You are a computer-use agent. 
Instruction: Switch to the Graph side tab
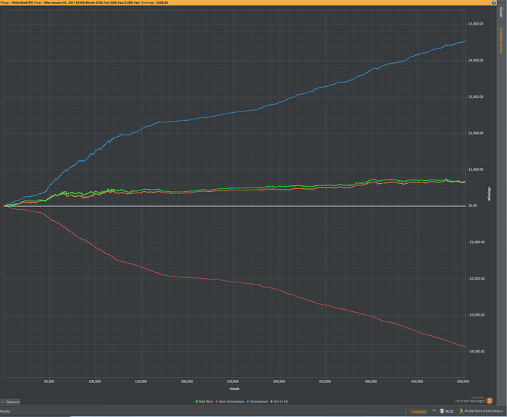(501, 12)
